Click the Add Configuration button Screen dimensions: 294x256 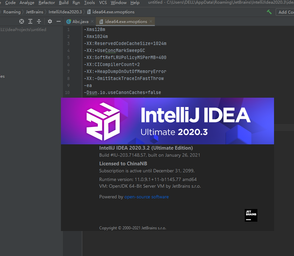click(286, 12)
